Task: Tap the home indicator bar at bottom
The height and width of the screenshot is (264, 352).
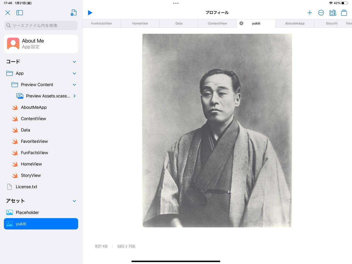Action: pyautogui.click(x=176, y=261)
